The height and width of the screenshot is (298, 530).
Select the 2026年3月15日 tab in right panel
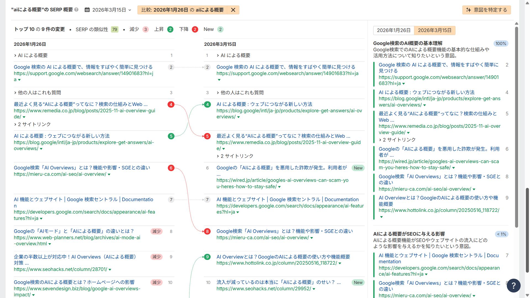coord(434,30)
